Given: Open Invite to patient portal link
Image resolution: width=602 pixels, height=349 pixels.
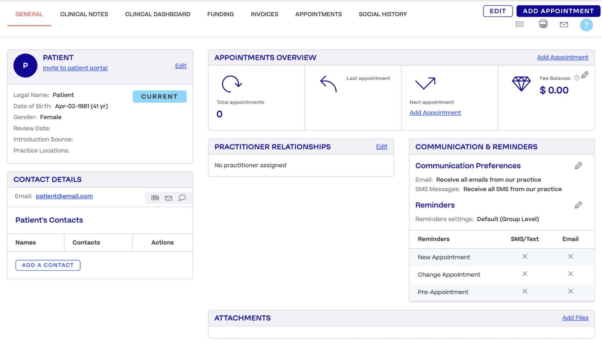Looking at the screenshot, I should point(75,68).
